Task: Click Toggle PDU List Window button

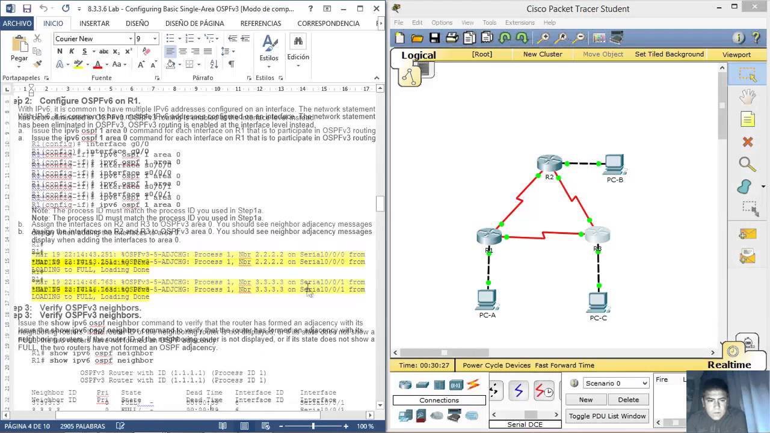Action: 607,416
